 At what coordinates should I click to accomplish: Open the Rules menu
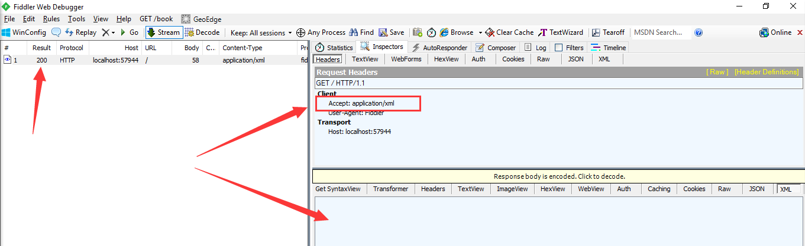point(51,19)
